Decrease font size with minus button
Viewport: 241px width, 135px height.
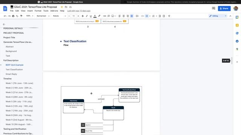(x=69, y=16)
